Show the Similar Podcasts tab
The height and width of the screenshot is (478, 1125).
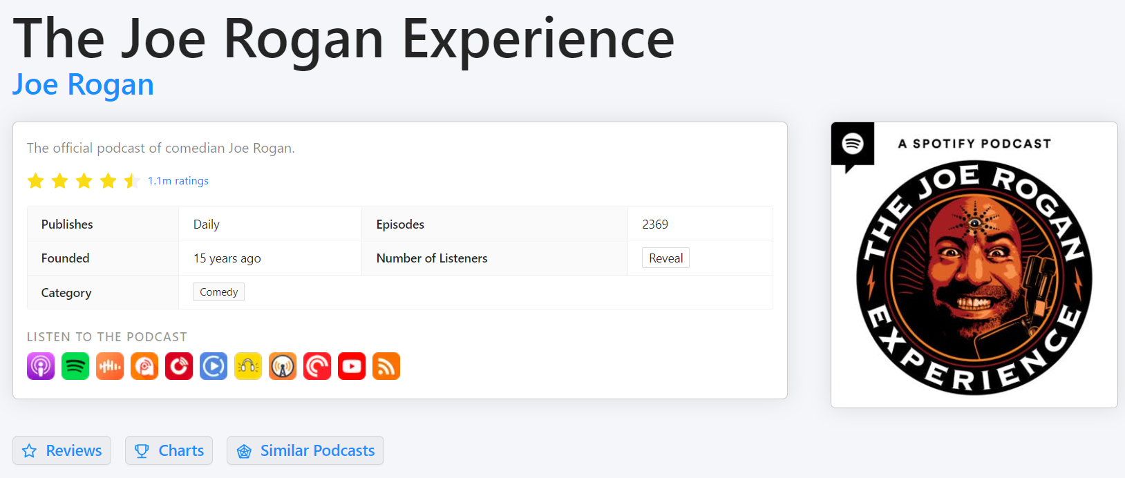tap(305, 450)
